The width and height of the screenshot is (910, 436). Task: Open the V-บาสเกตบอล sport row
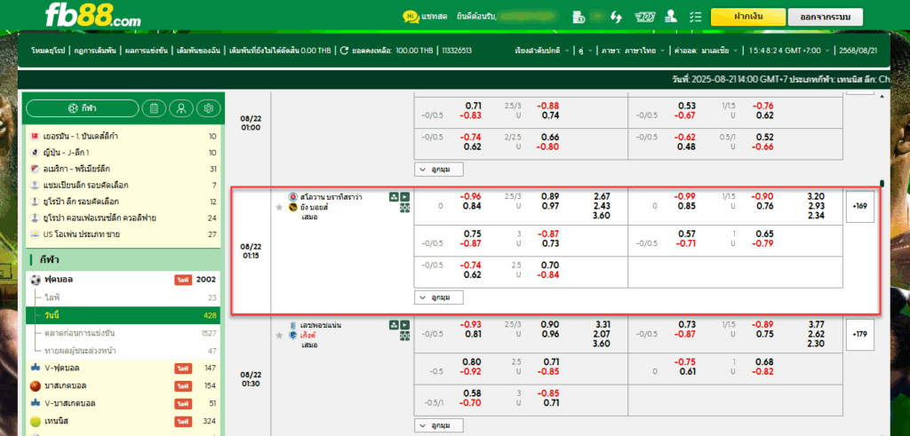124,403
